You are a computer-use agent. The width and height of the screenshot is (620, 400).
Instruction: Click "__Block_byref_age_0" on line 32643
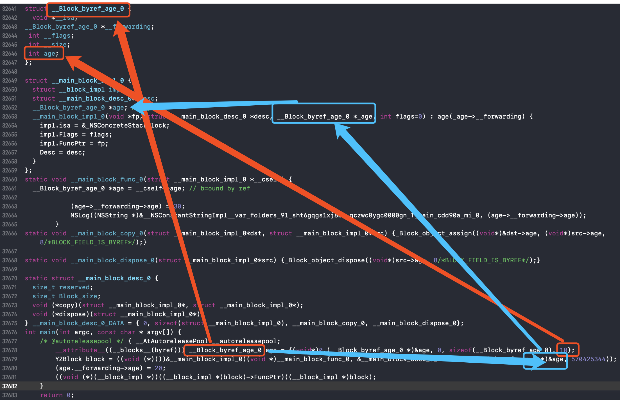61,27
